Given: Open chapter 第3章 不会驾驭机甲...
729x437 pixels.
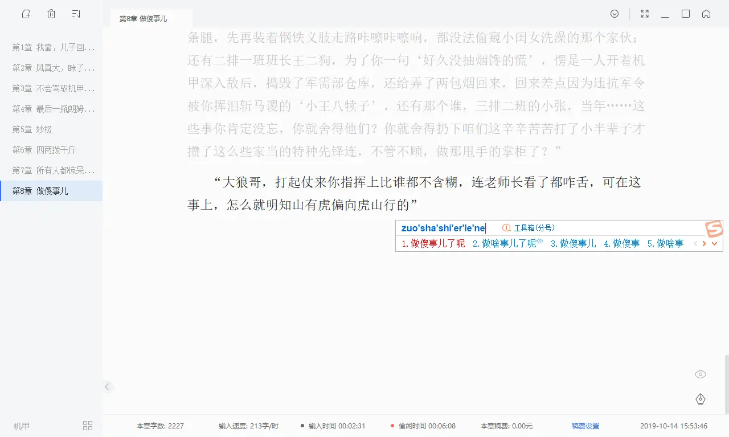Looking at the screenshot, I should 51,88.
